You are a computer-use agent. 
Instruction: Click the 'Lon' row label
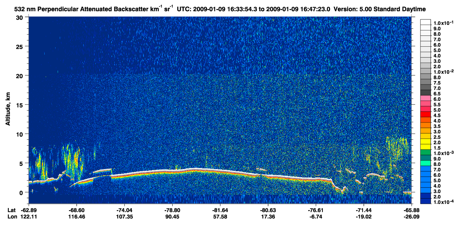tap(12, 217)
